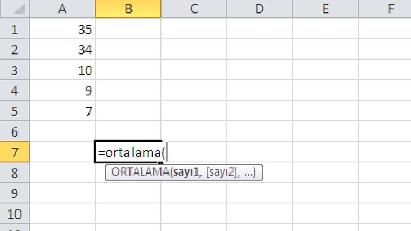The width and height of the screenshot is (411, 231).
Task: Select column D header
Action: (x=260, y=9)
